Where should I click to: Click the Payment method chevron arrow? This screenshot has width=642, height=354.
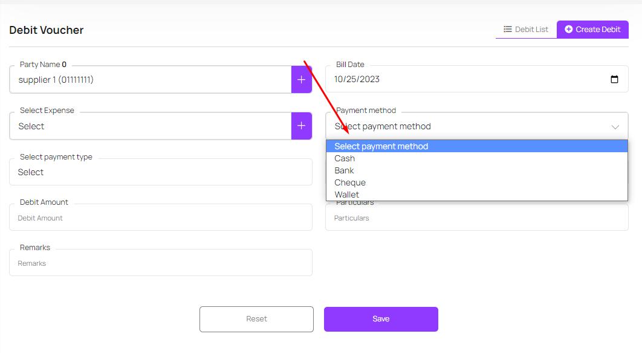(615, 127)
